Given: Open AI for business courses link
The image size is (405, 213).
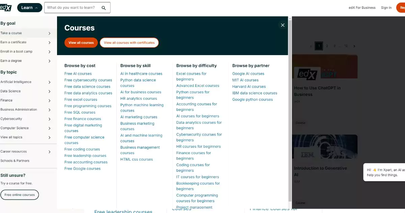Looking at the screenshot, I should (x=141, y=92).
